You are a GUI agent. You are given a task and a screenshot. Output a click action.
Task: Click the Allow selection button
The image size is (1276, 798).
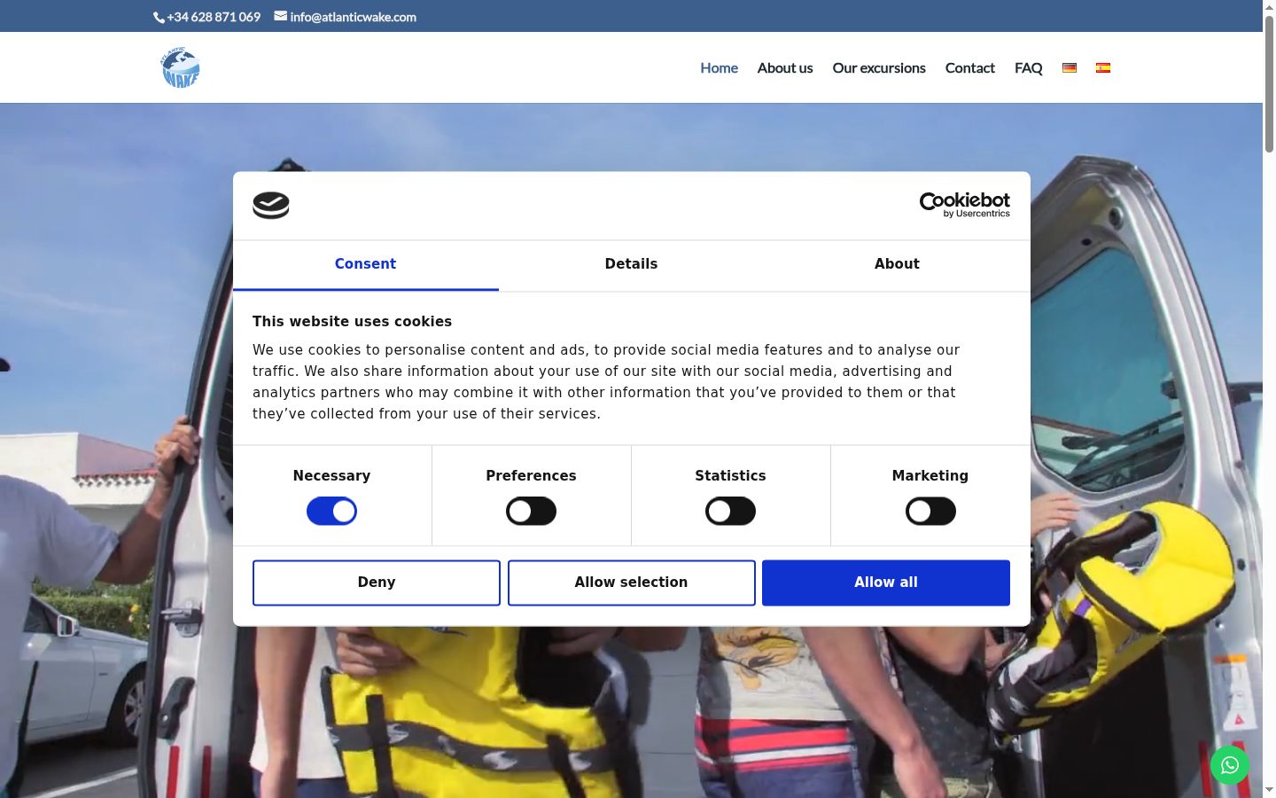631,583
